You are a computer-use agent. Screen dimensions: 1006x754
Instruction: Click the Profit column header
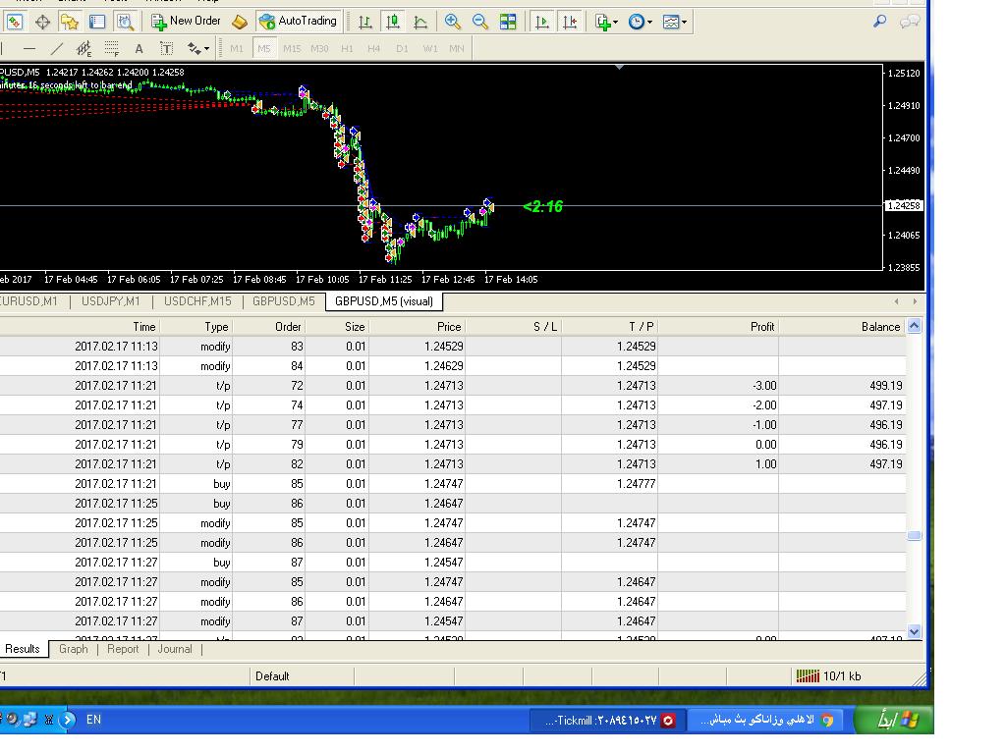[x=718, y=326]
